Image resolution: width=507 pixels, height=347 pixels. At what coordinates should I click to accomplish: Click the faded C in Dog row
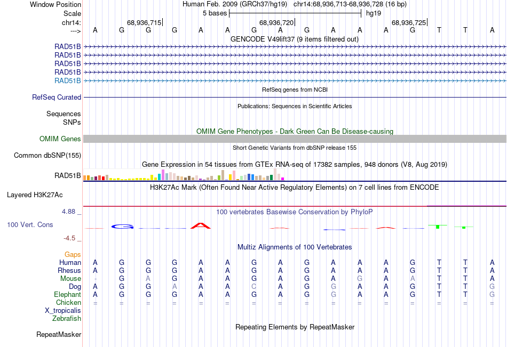(x=254, y=287)
